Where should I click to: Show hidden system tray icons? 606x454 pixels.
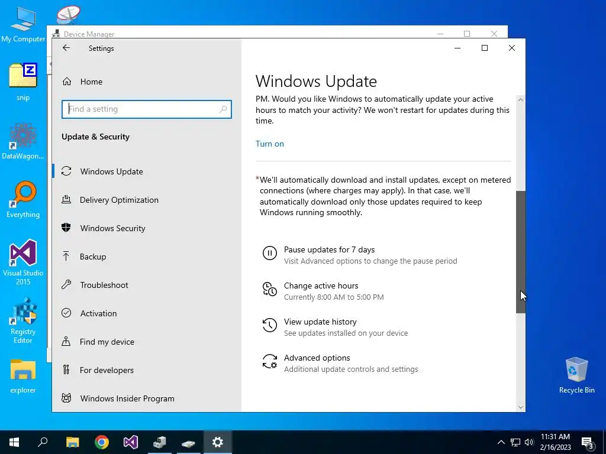(501, 442)
